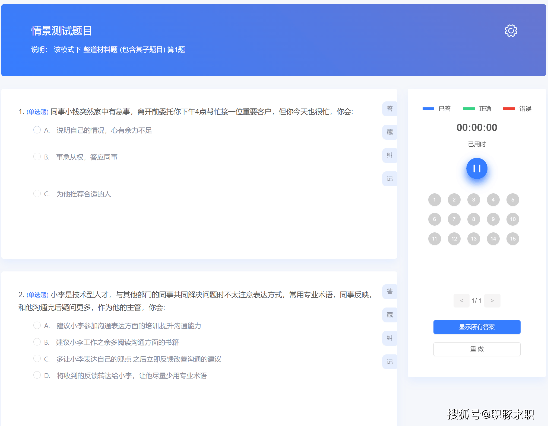Pause the timer with the blue button

coord(477,168)
